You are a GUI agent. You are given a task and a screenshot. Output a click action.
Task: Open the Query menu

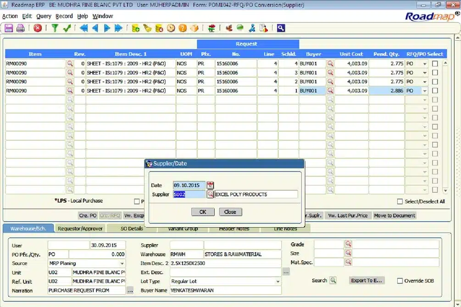tap(44, 16)
